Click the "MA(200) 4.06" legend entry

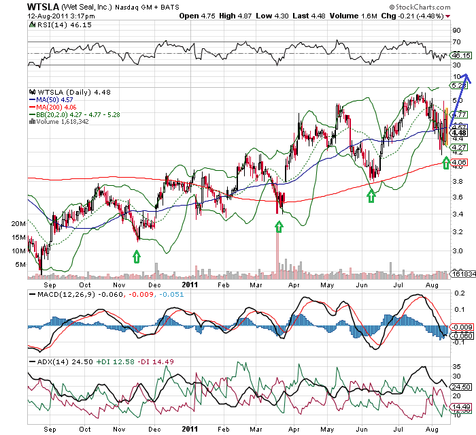(56, 108)
